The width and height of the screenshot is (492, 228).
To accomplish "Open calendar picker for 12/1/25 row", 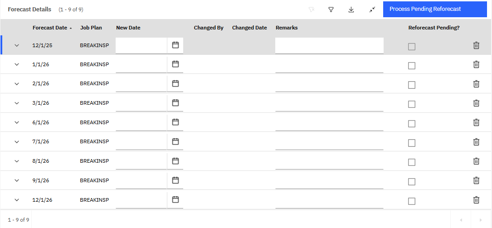I will 175,45.
